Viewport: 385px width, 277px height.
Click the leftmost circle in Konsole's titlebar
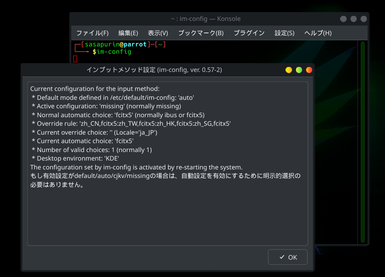[343, 19]
